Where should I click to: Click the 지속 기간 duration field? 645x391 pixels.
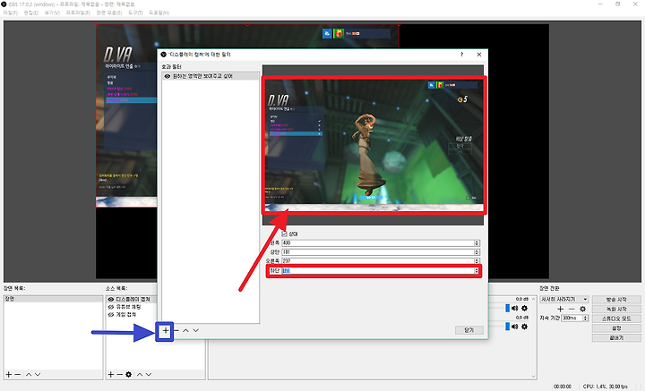(x=572, y=319)
